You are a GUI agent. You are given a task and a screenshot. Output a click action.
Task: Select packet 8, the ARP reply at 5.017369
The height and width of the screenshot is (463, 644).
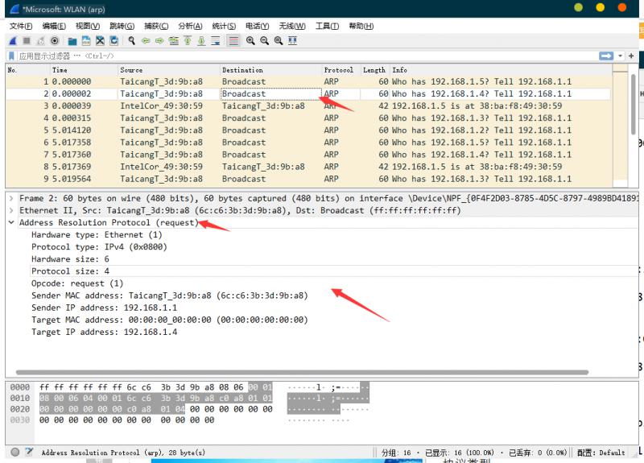pos(308,167)
